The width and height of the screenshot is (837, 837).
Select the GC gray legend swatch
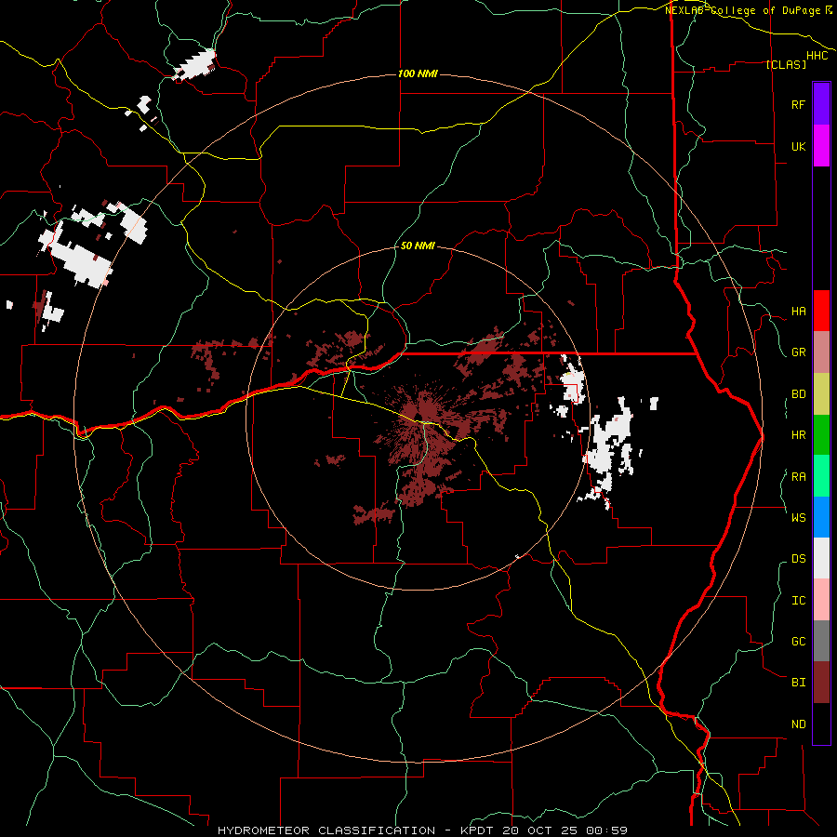coord(821,641)
